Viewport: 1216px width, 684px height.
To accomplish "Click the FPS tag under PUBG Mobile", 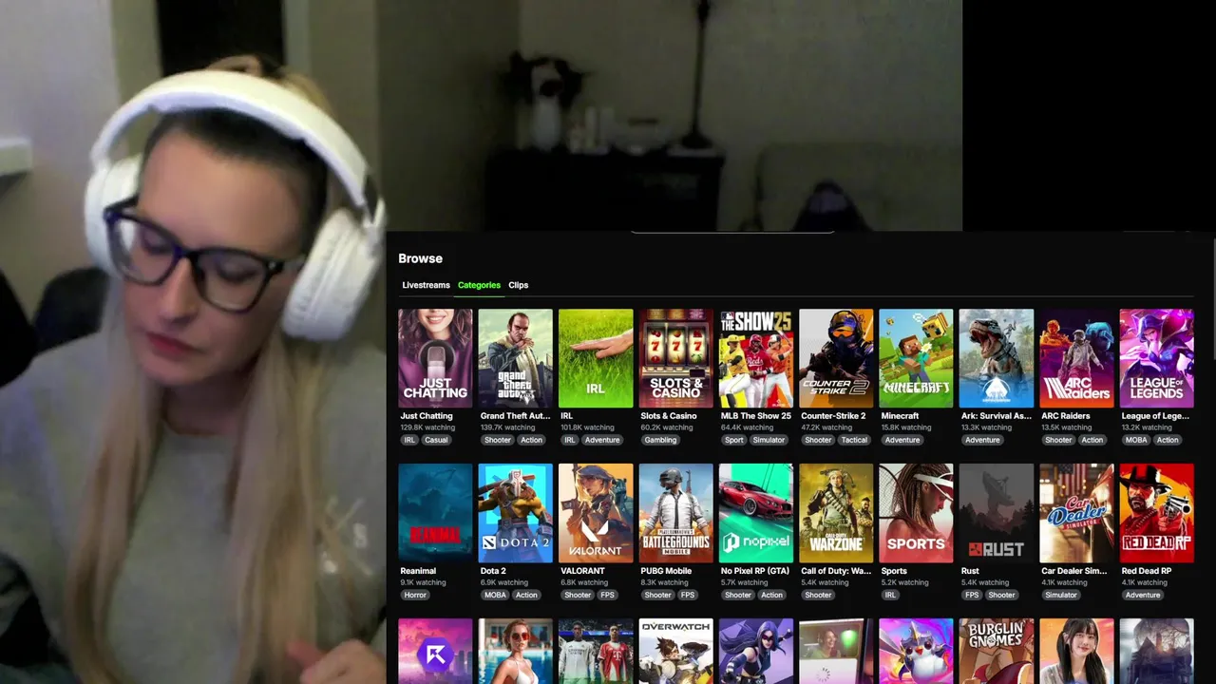I will [688, 595].
